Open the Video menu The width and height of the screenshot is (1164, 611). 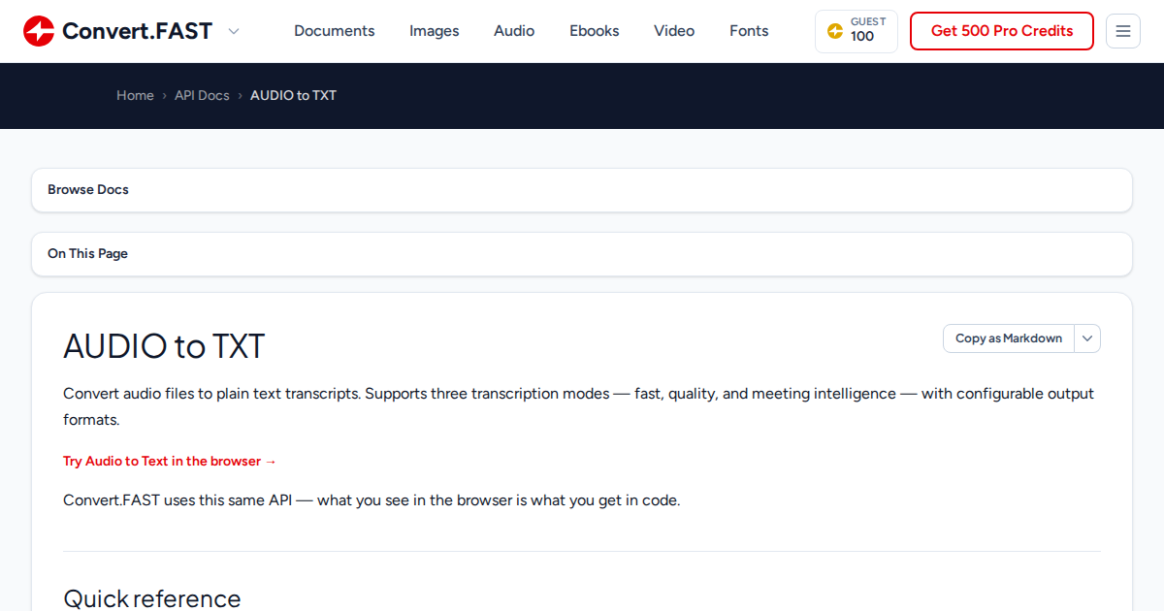click(x=674, y=31)
